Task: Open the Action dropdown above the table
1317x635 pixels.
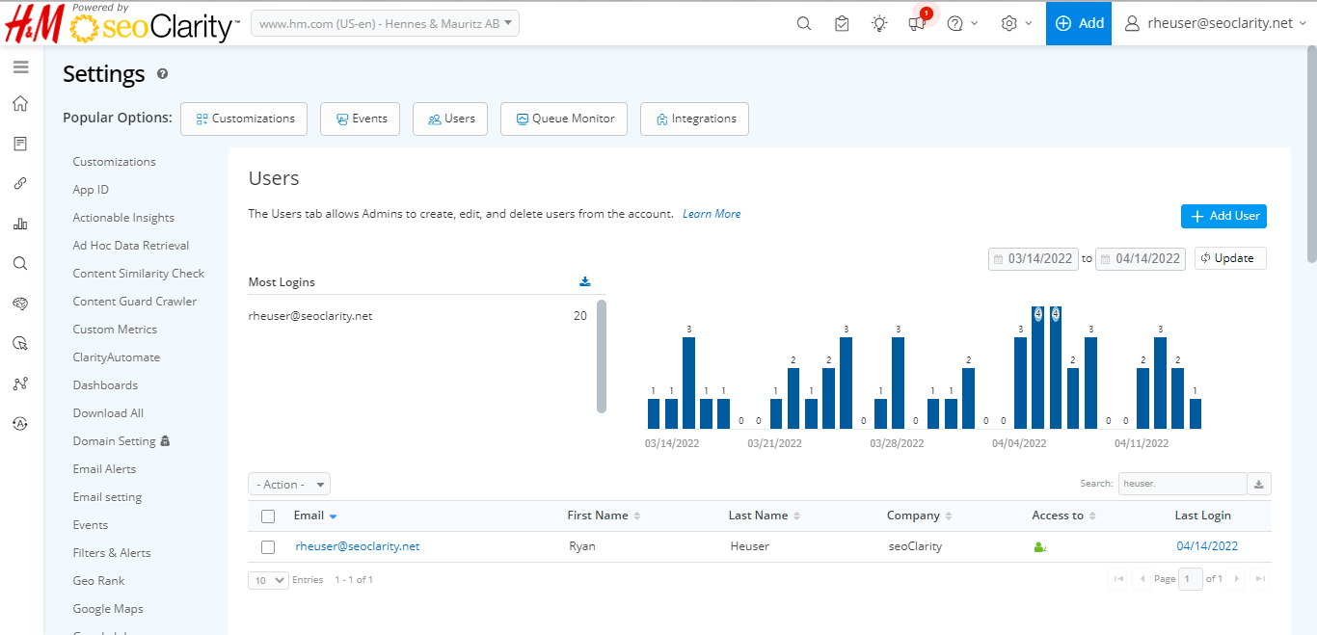Action: click(289, 485)
